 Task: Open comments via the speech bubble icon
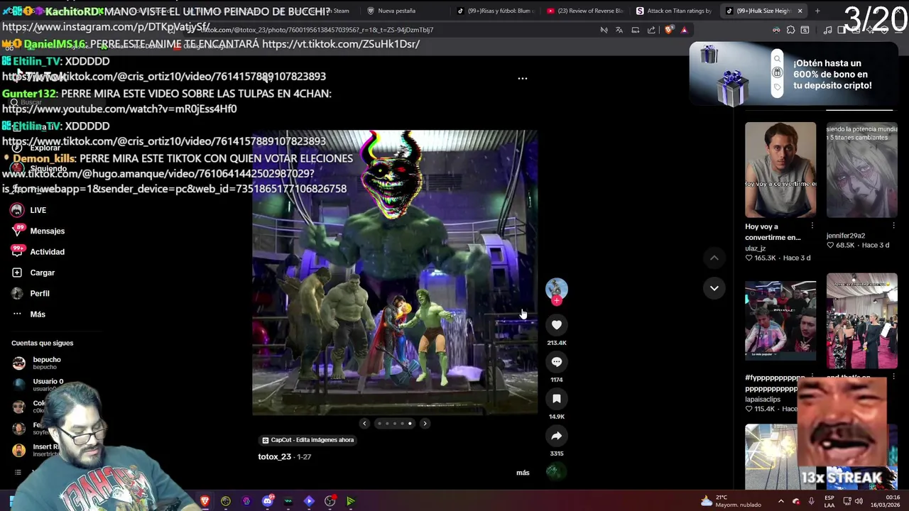pos(557,362)
